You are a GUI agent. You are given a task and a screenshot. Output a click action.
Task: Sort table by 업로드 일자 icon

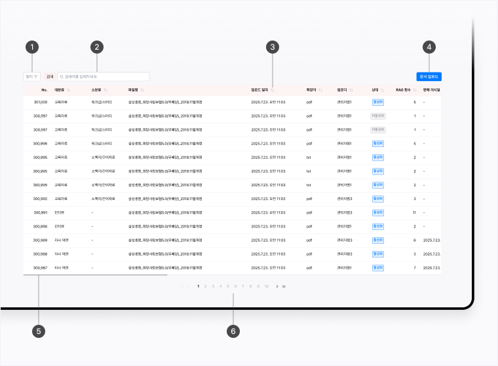pos(273,90)
